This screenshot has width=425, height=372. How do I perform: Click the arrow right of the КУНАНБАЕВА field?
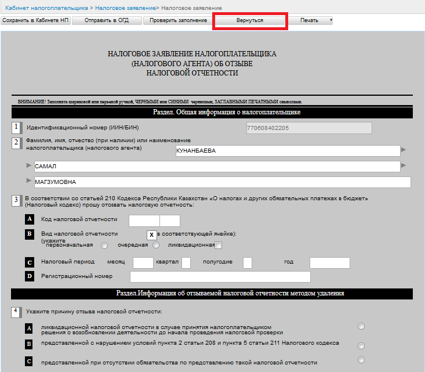coord(404,150)
